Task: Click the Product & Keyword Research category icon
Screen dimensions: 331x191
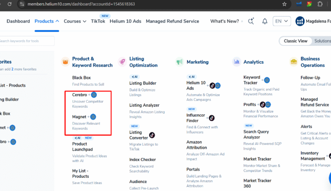Action: pyautogui.click(x=65, y=62)
